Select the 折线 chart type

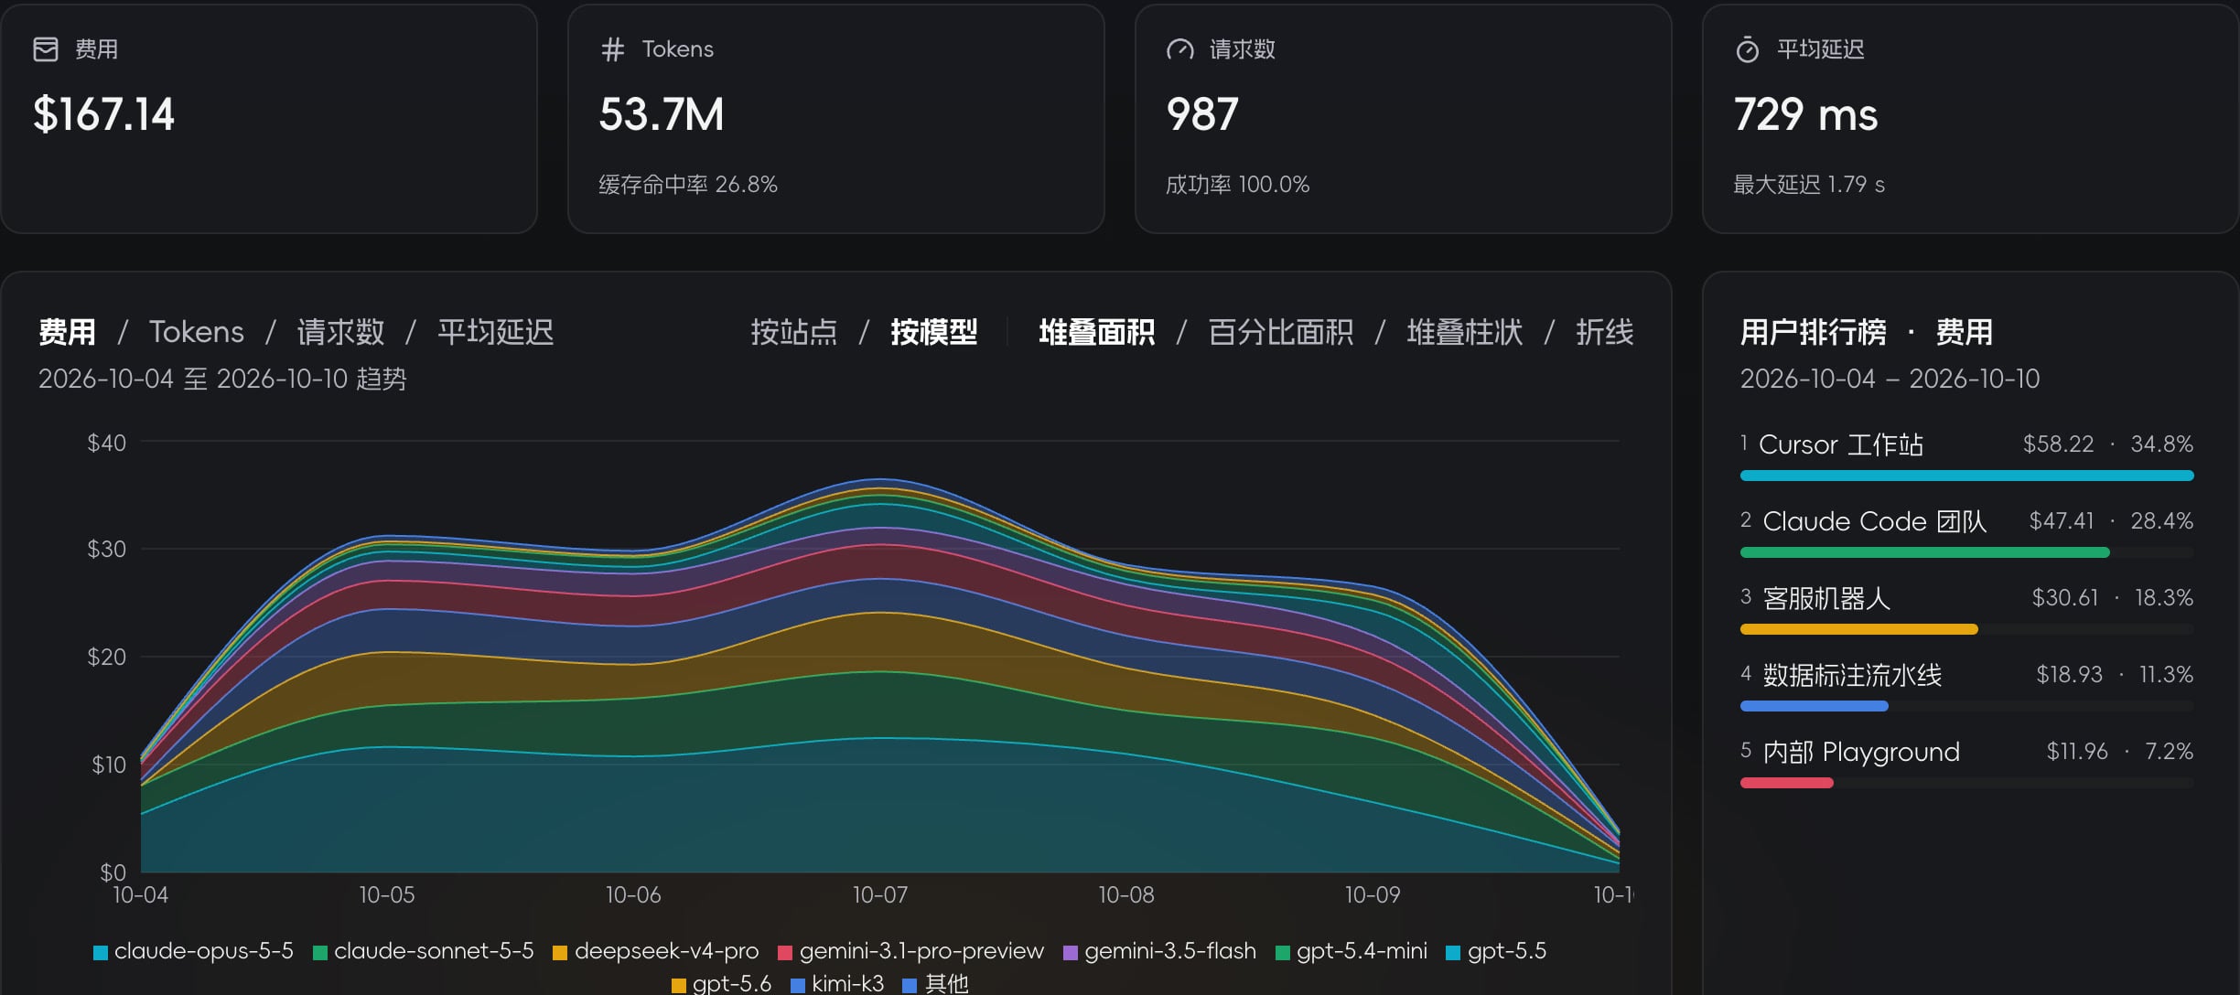1604,332
